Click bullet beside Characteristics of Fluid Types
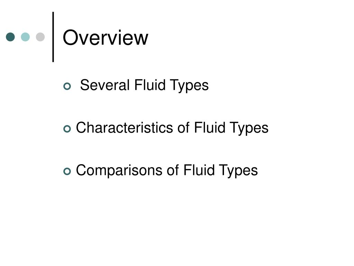 point(67,129)
